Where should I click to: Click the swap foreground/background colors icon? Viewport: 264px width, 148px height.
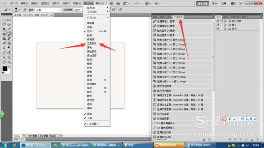click(9, 67)
